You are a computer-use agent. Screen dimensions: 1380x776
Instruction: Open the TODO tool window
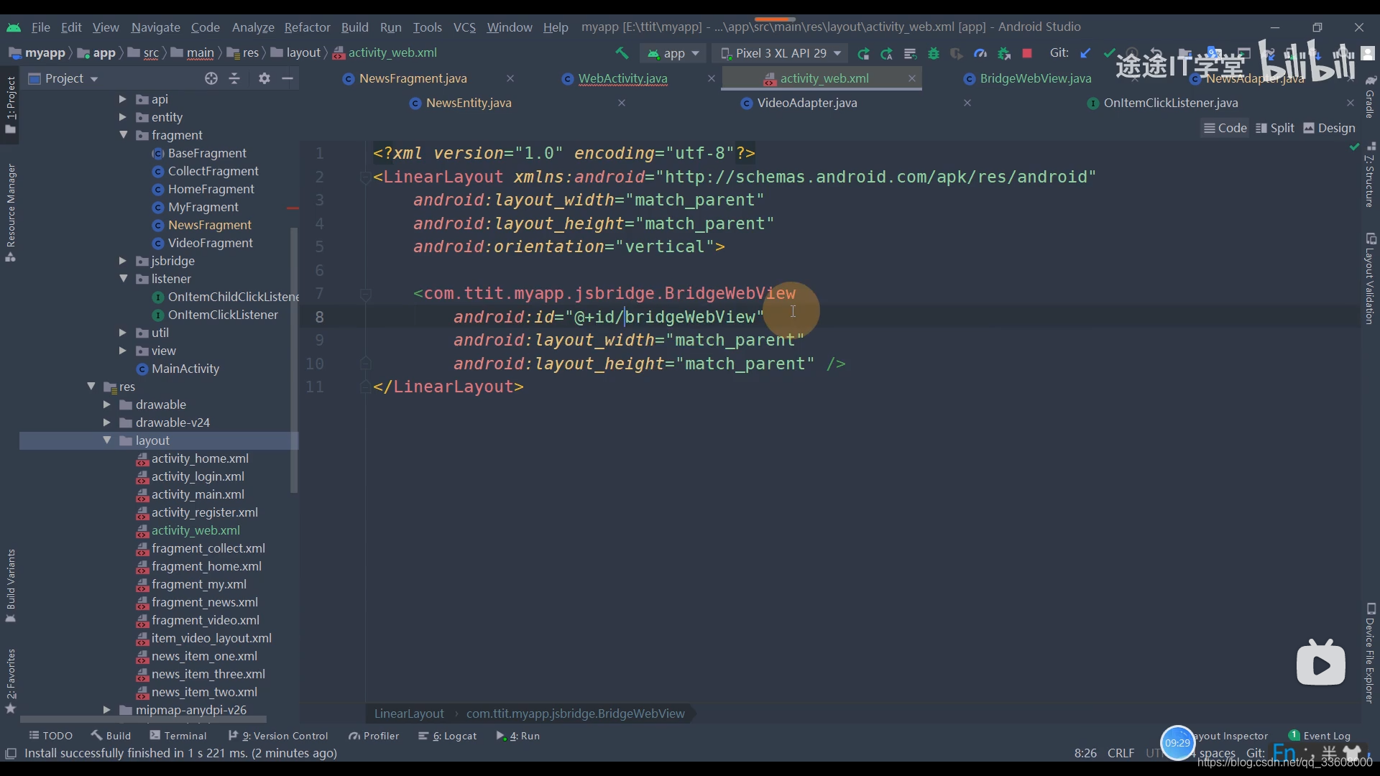click(50, 736)
